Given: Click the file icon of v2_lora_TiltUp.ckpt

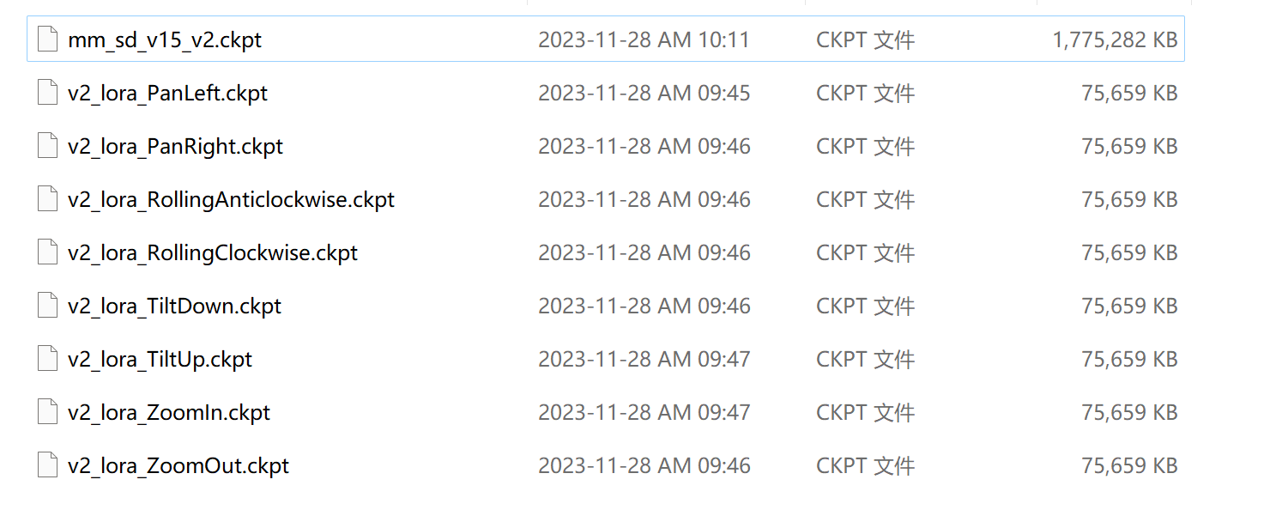Looking at the screenshot, I should click(47, 359).
